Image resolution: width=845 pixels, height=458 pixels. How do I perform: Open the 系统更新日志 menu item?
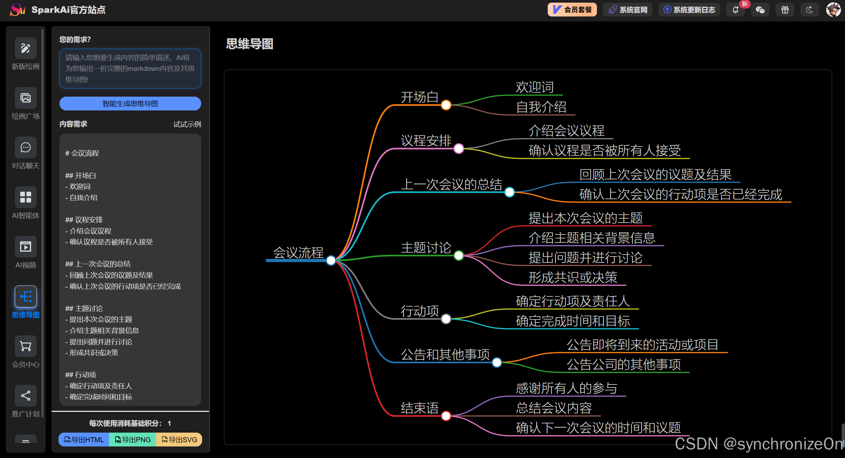(689, 10)
